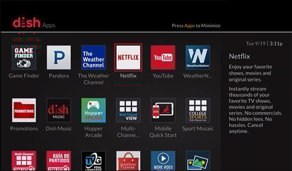Click the Mobile Quick Start label
Screen dimensions: 292x171
pyautogui.click(x=163, y=132)
